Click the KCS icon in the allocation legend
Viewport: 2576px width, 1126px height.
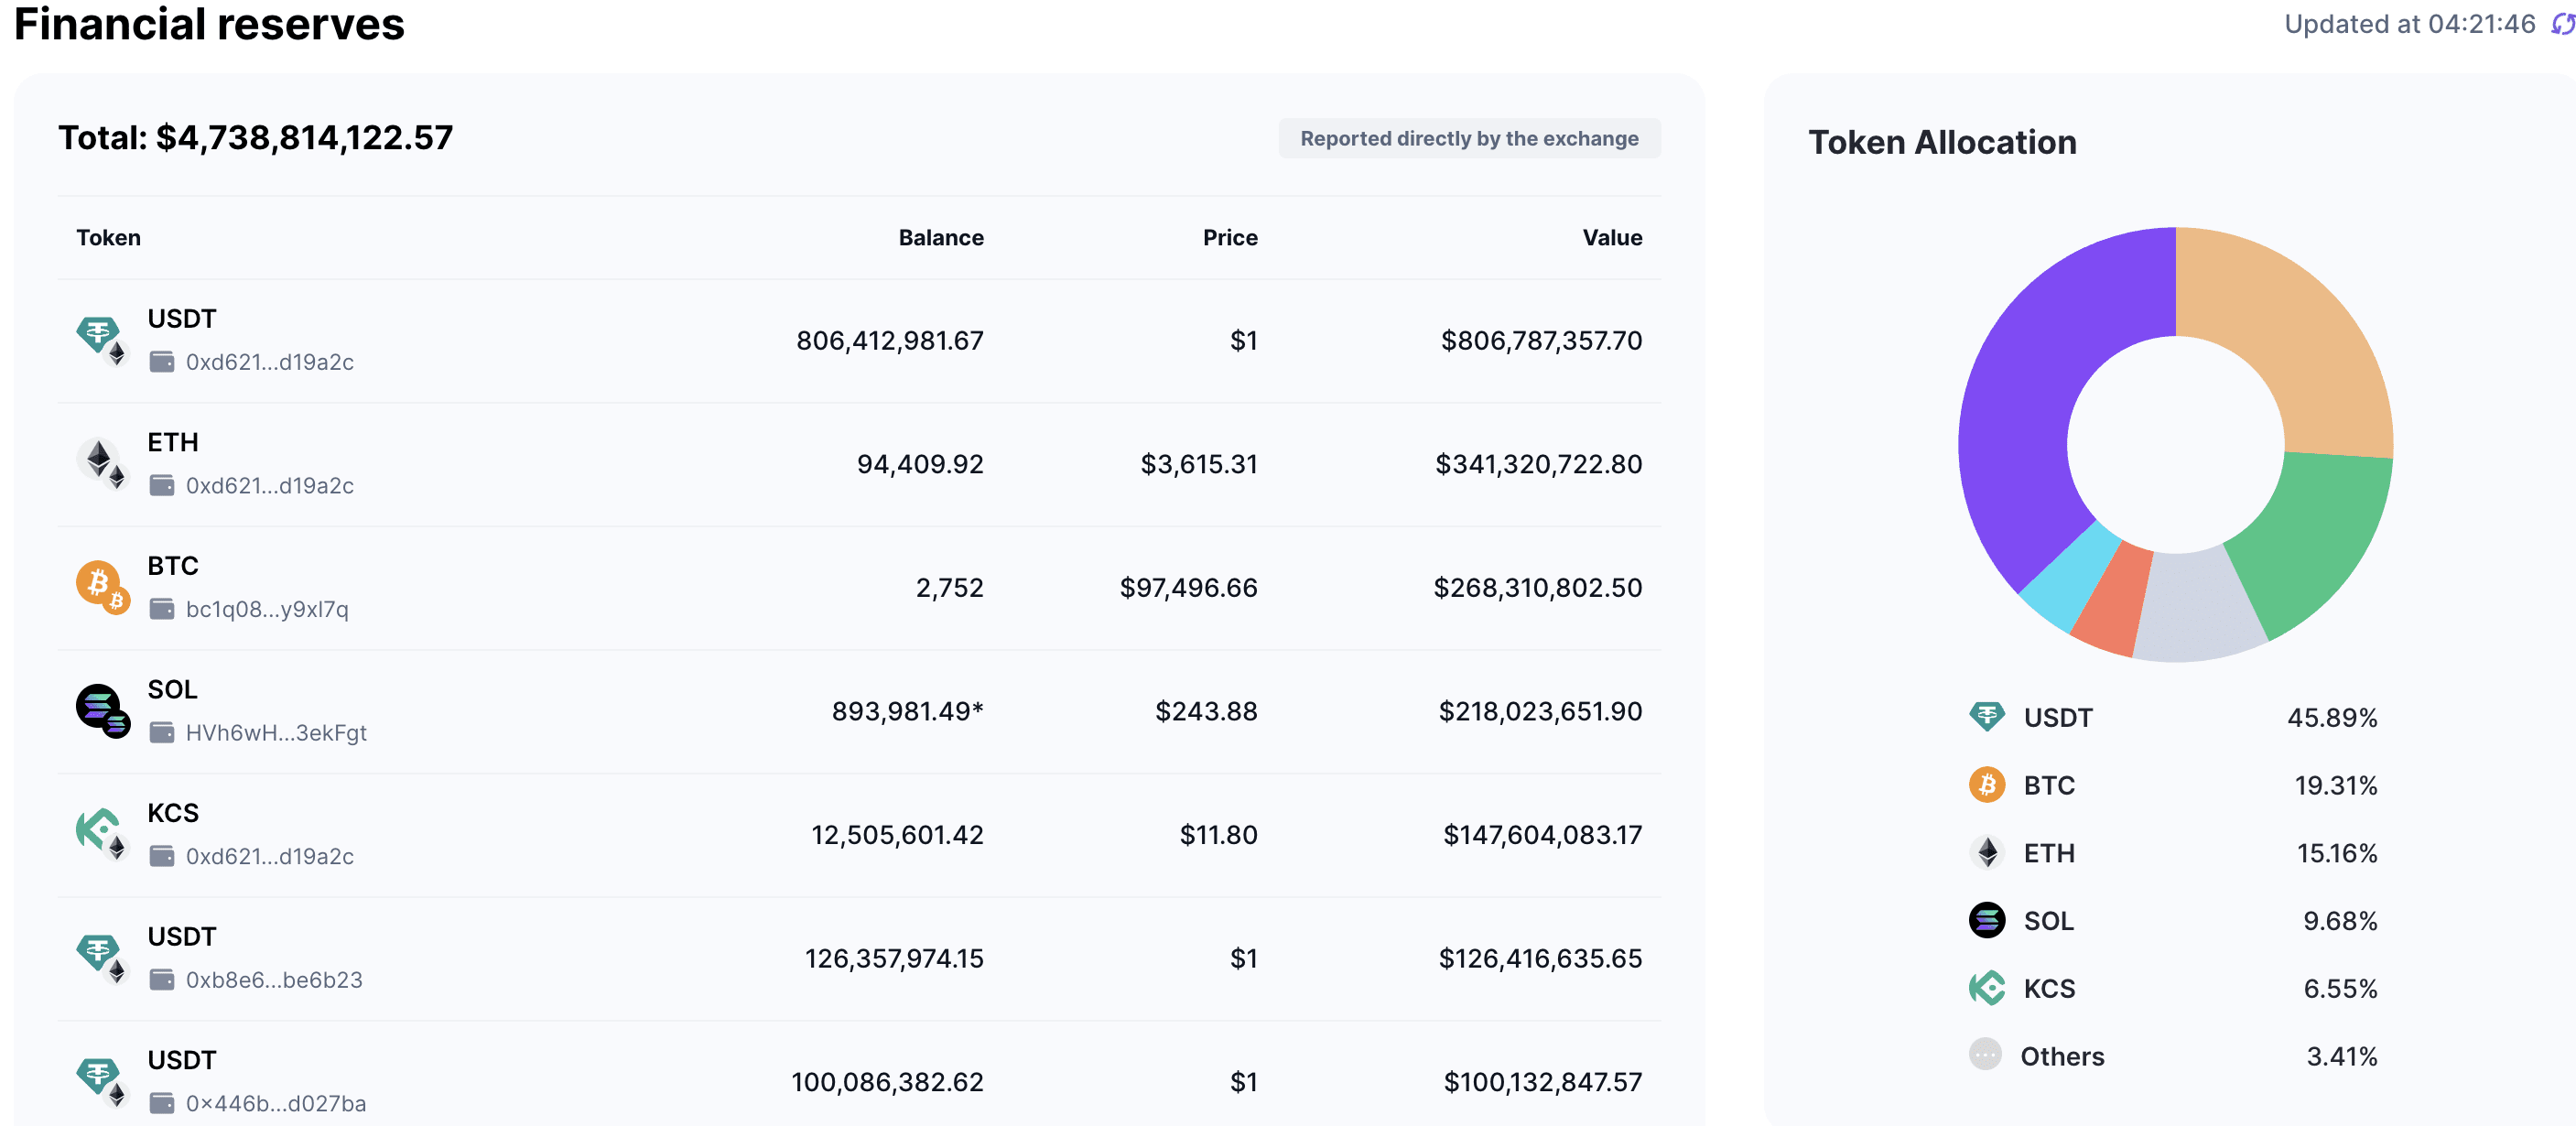(x=1986, y=988)
